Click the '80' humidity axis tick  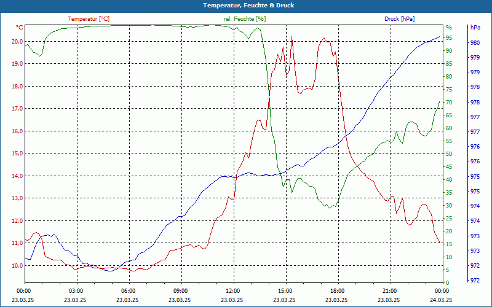tap(449, 76)
